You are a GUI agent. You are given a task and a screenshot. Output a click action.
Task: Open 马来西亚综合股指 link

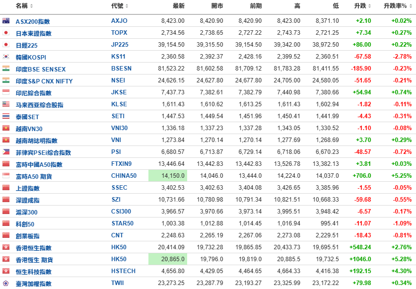click(x=39, y=105)
